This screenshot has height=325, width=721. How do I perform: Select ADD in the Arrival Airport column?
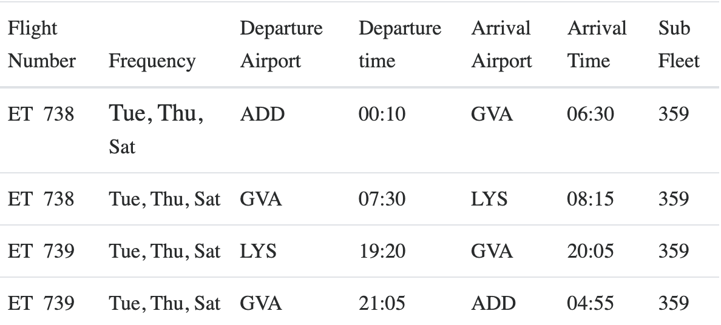[x=493, y=303]
